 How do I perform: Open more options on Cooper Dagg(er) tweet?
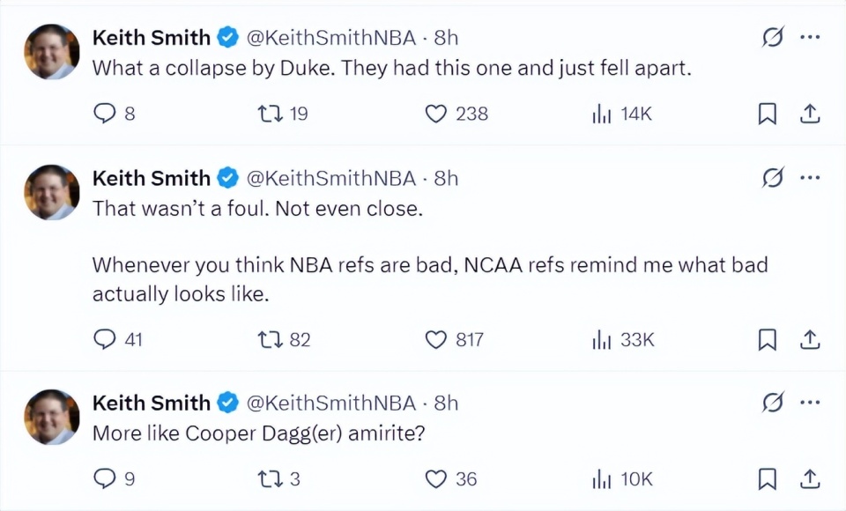pos(810,403)
